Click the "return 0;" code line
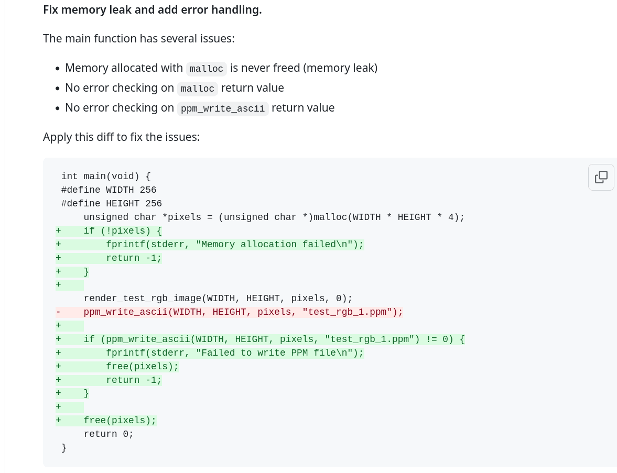The width and height of the screenshot is (617, 473). click(x=109, y=434)
